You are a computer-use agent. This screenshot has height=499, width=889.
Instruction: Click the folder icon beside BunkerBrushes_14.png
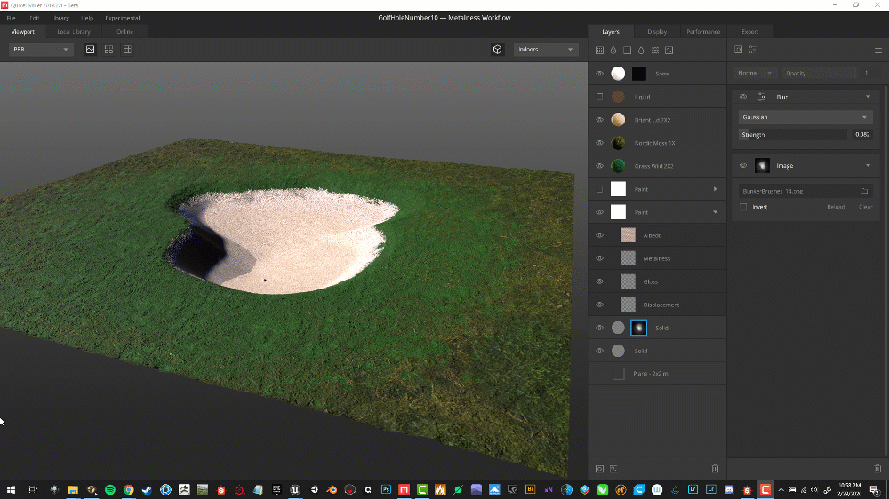864,191
